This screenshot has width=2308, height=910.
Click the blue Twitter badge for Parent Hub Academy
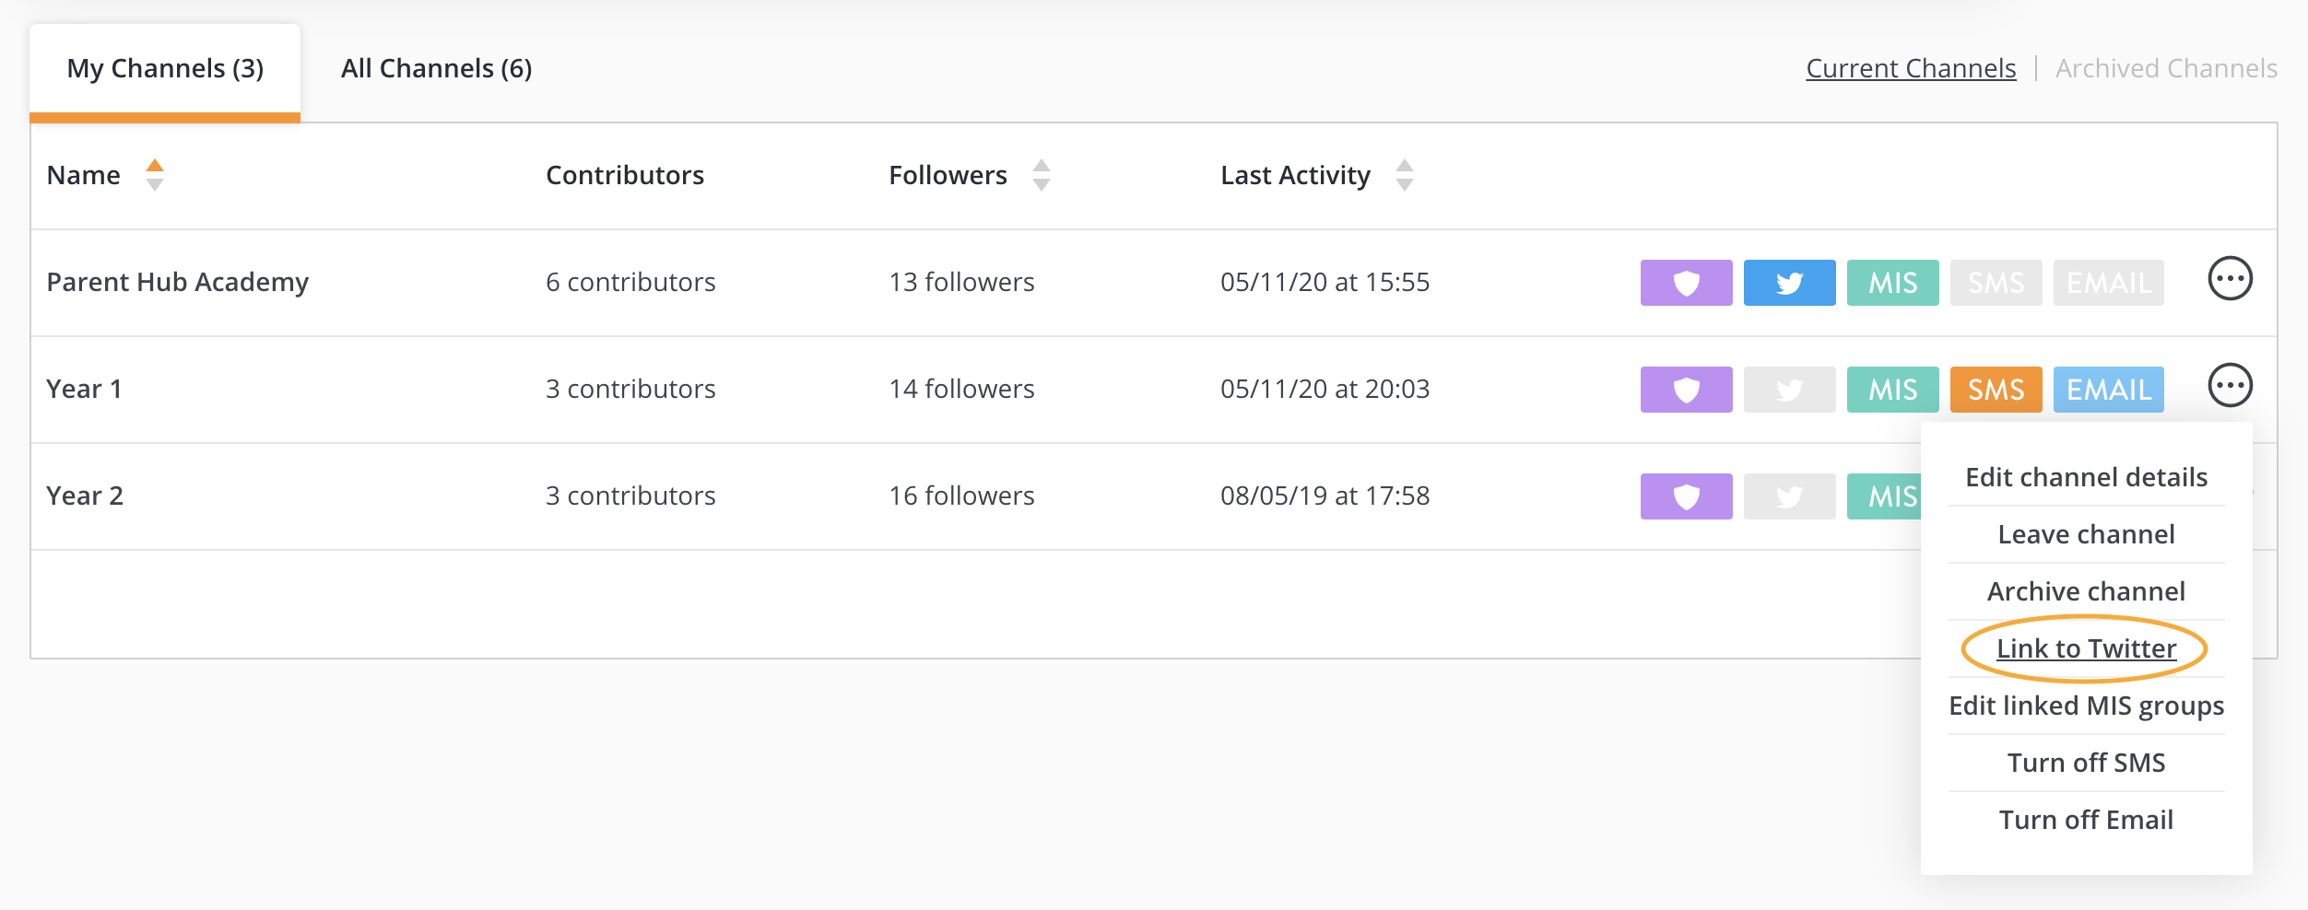coord(1789,283)
